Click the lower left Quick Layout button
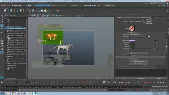169x95 pixels. coord(2,53)
